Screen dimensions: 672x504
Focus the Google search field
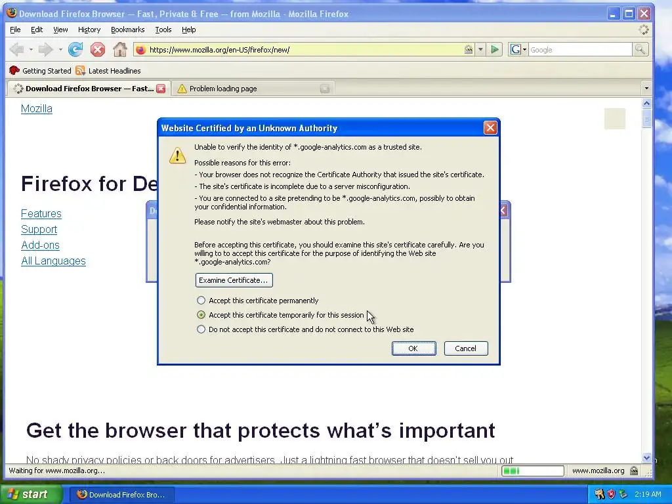click(580, 50)
